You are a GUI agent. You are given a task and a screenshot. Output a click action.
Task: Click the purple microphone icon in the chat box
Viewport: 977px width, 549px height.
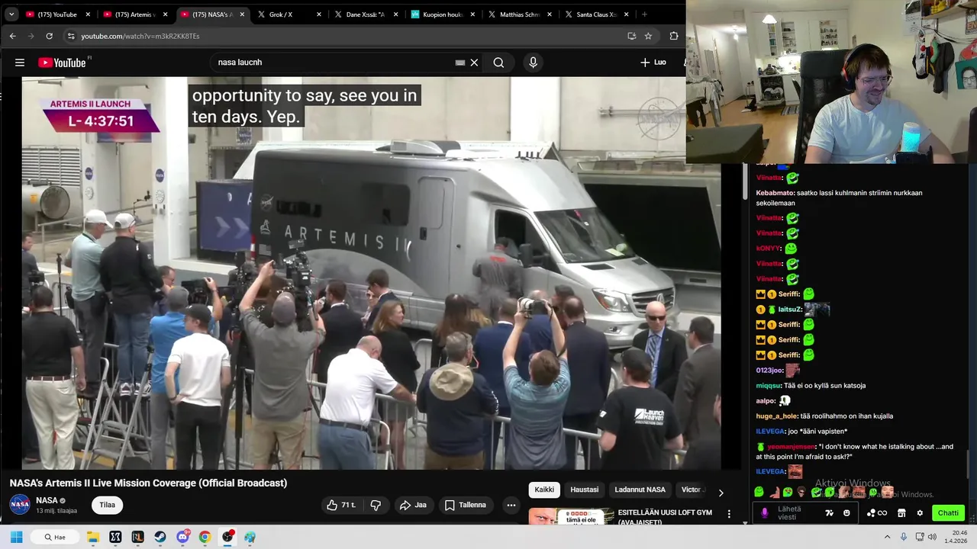click(765, 513)
